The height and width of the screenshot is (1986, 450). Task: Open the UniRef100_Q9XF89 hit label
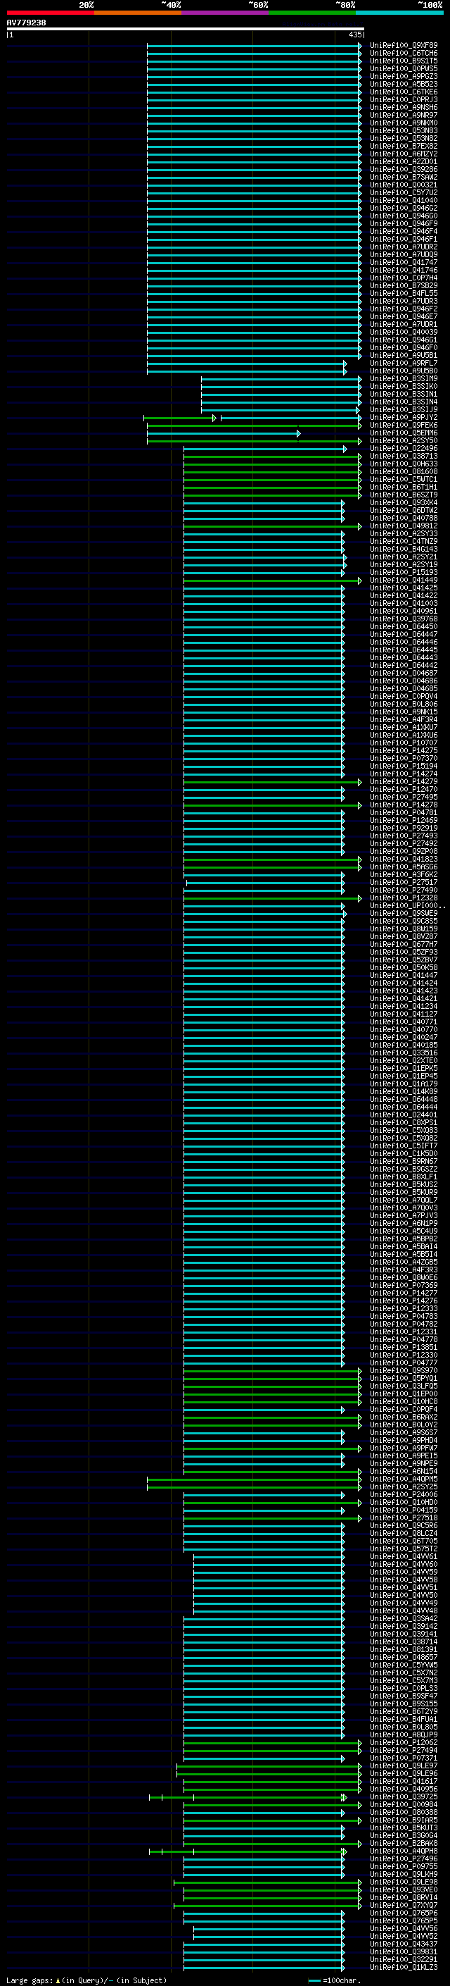(x=403, y=46)
